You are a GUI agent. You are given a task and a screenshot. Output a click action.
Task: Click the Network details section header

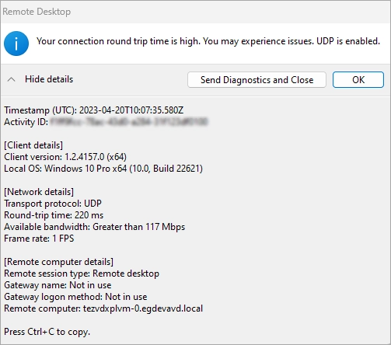click(39, 192)
